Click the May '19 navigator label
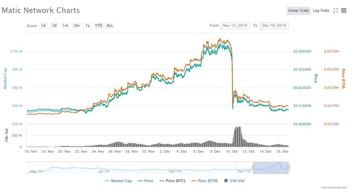Image resolution: width=355 pixels, height=194 pixels. pos(36,171)
